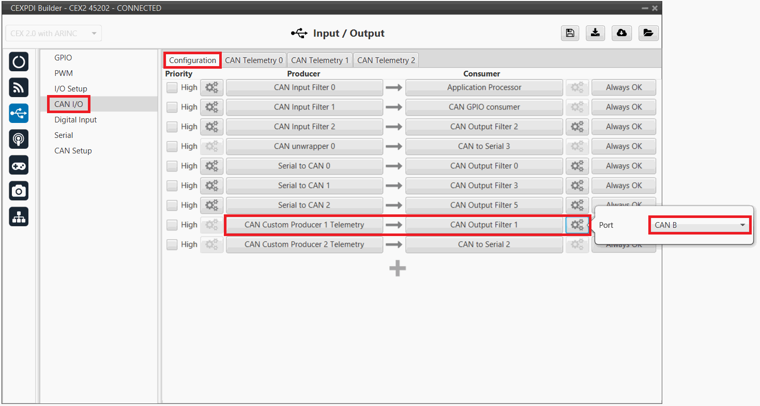
Task: Click the RSS-style signal icon in the sidebar
Action: pos(19,88)
